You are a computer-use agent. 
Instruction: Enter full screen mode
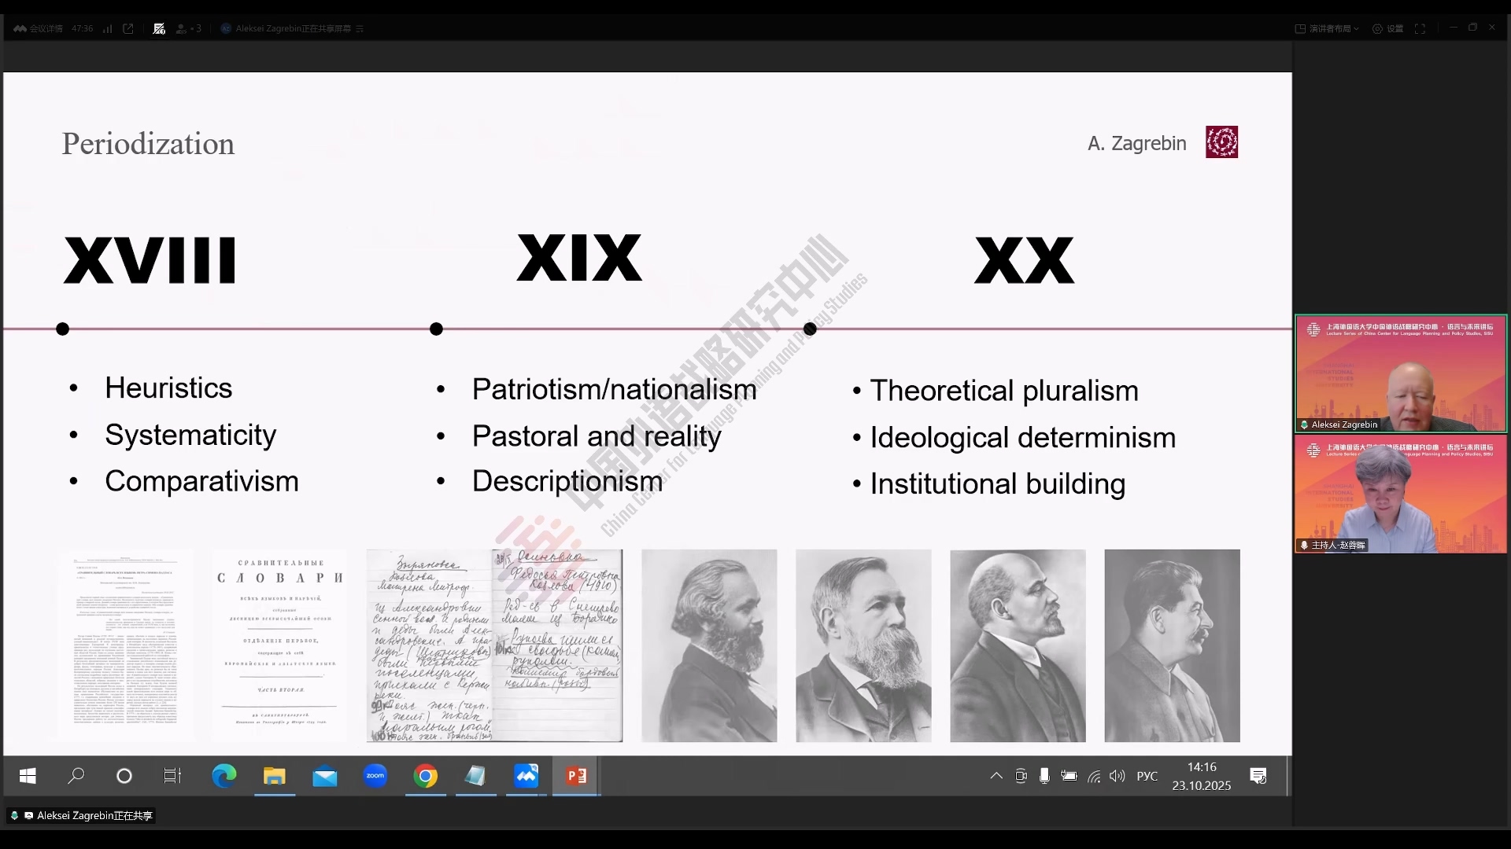click(1420, 28)
